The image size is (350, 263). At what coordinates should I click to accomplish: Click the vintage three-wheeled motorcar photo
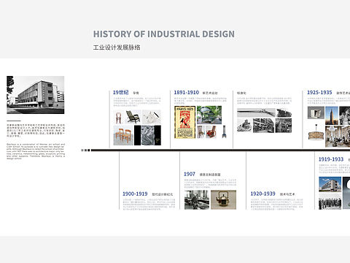click(x=244, y=126)
